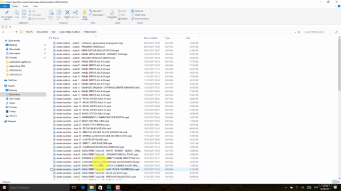Click the Properties icon in the ribbon
Viewport: 341px width, 191px height.
coord(112,14)
